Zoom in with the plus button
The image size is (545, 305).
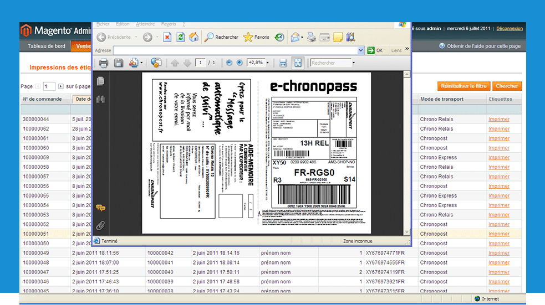point(240,63)
